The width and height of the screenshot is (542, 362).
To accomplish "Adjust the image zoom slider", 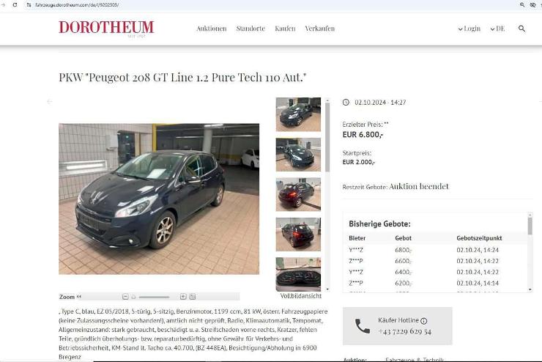I will pyautogui.click(x=154, y=297).
